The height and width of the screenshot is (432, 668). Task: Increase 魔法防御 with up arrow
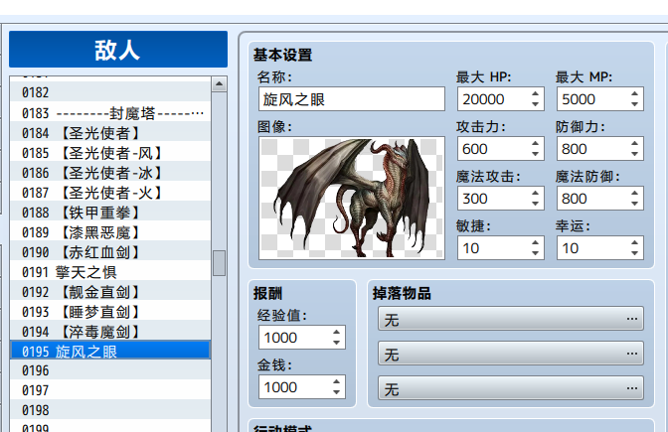(635, 193)
